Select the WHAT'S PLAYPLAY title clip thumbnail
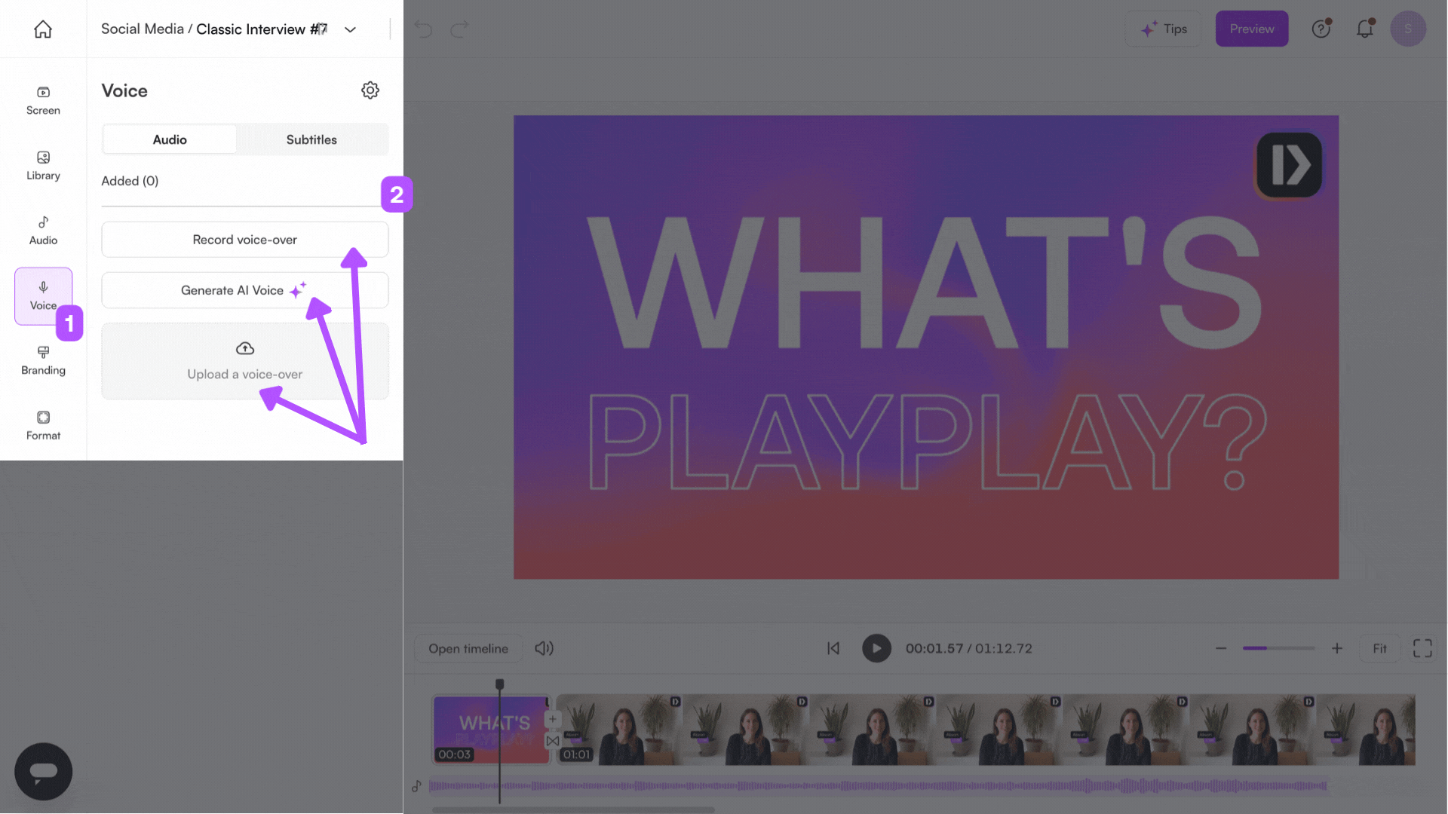The image size is (1448, 814). click(x=491, y=730)
